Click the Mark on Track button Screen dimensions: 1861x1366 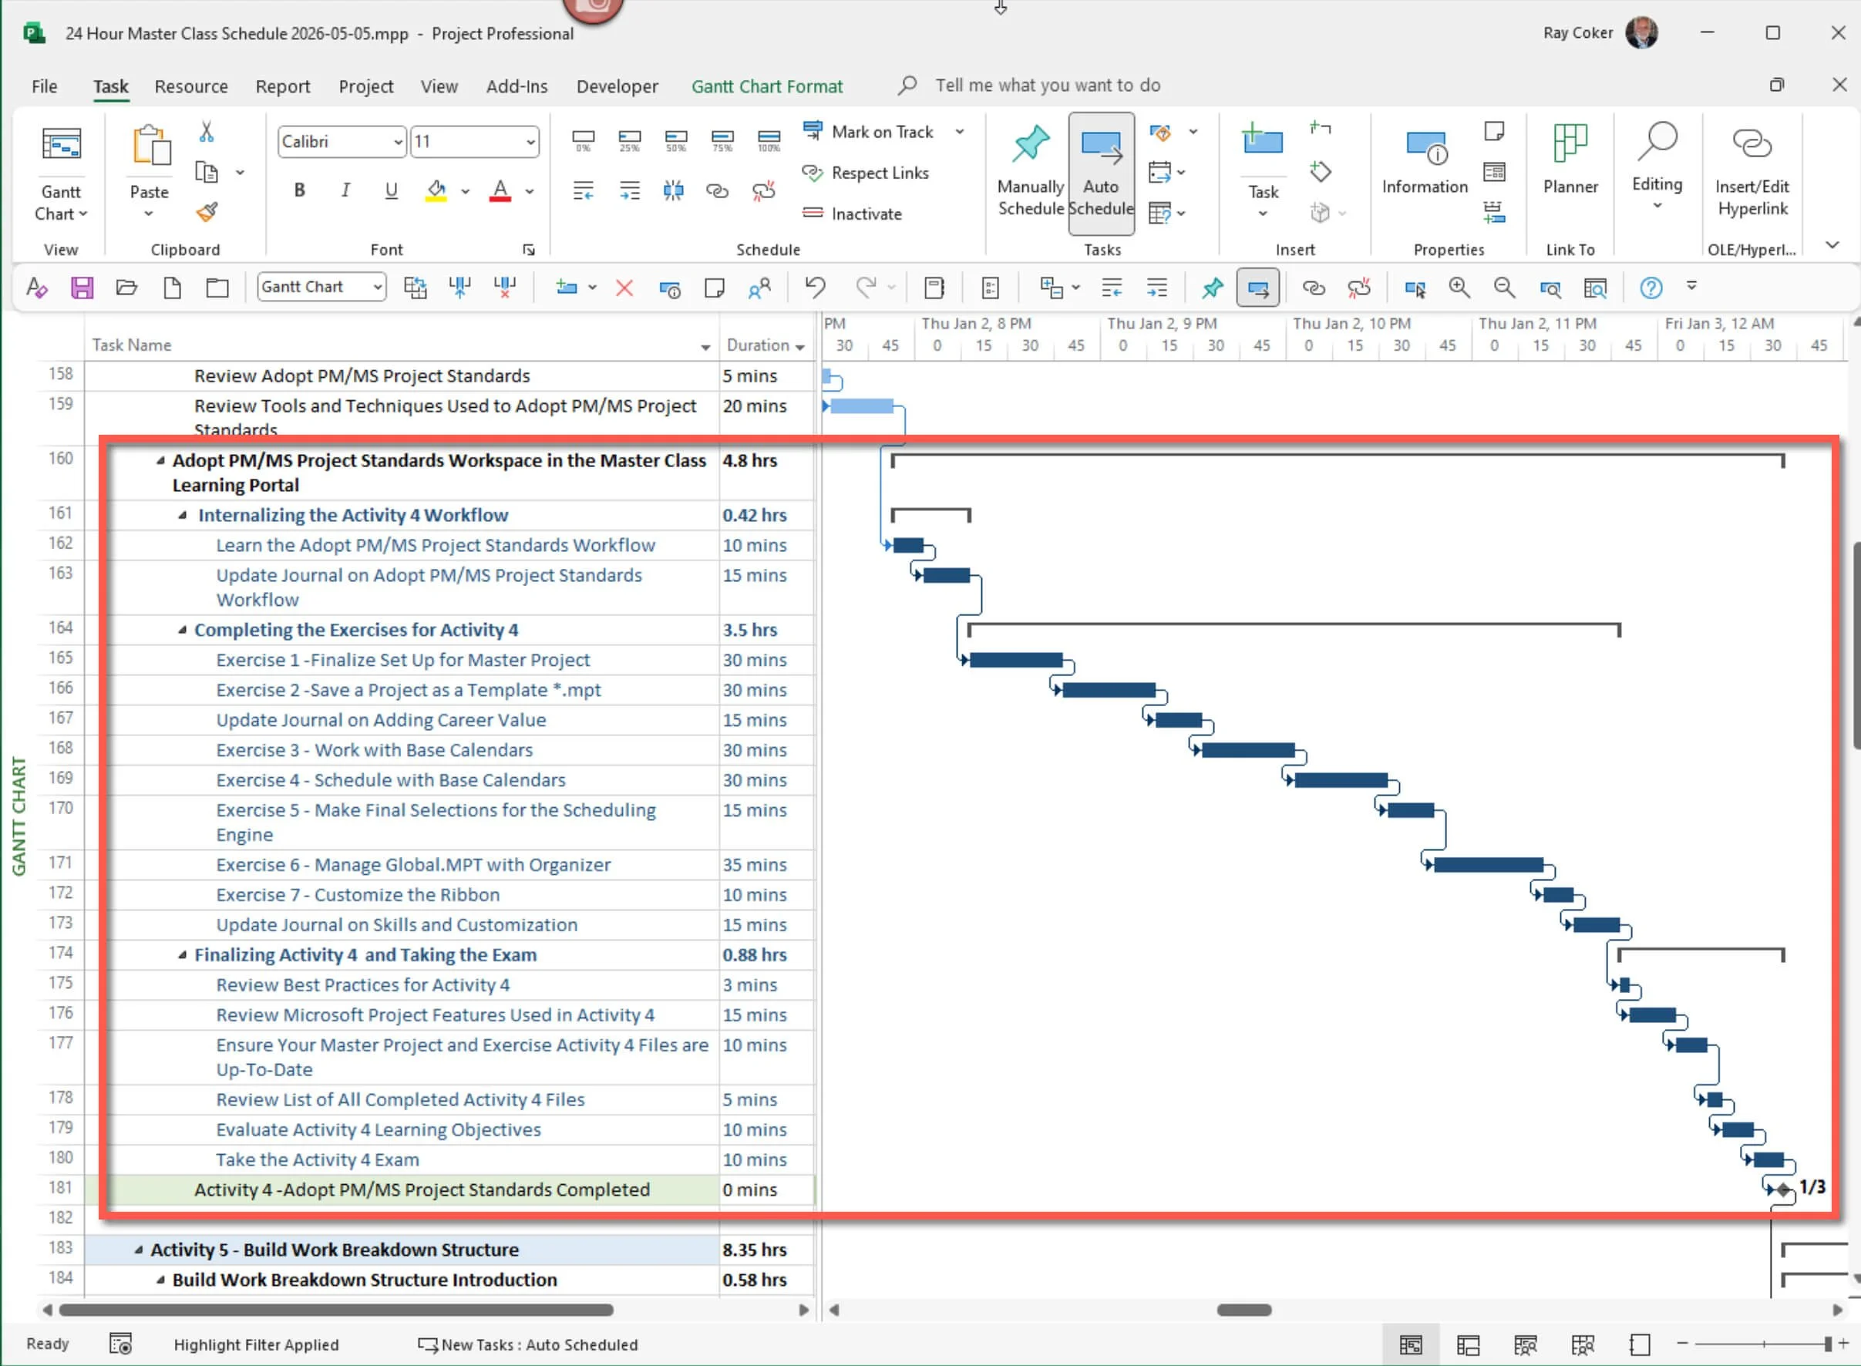coord(868,132)
